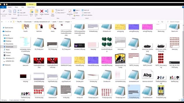
Task: Click Copy path in the ribbon
Action: pyautogui.click(x=22, y=13)
